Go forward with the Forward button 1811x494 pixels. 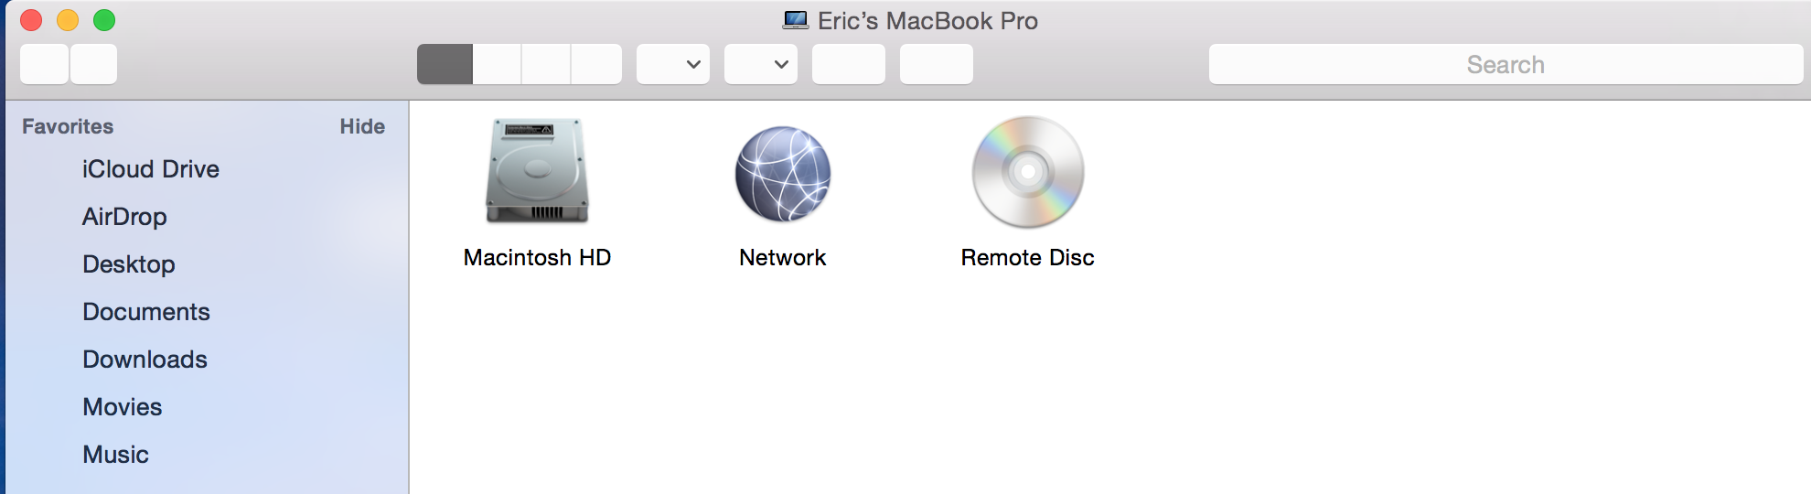(x=93, y=64)
